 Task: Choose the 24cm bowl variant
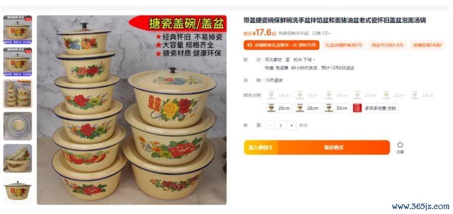pyautogui.click(x=422, y=95)
